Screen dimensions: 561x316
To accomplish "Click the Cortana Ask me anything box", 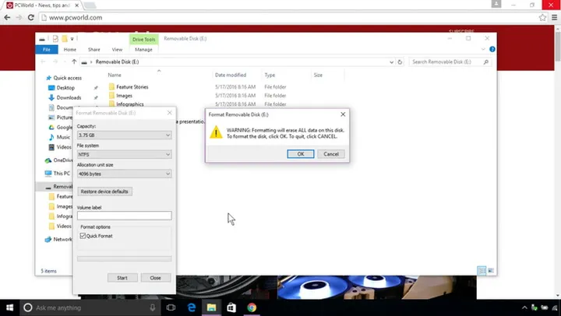I will coord(90,307).
